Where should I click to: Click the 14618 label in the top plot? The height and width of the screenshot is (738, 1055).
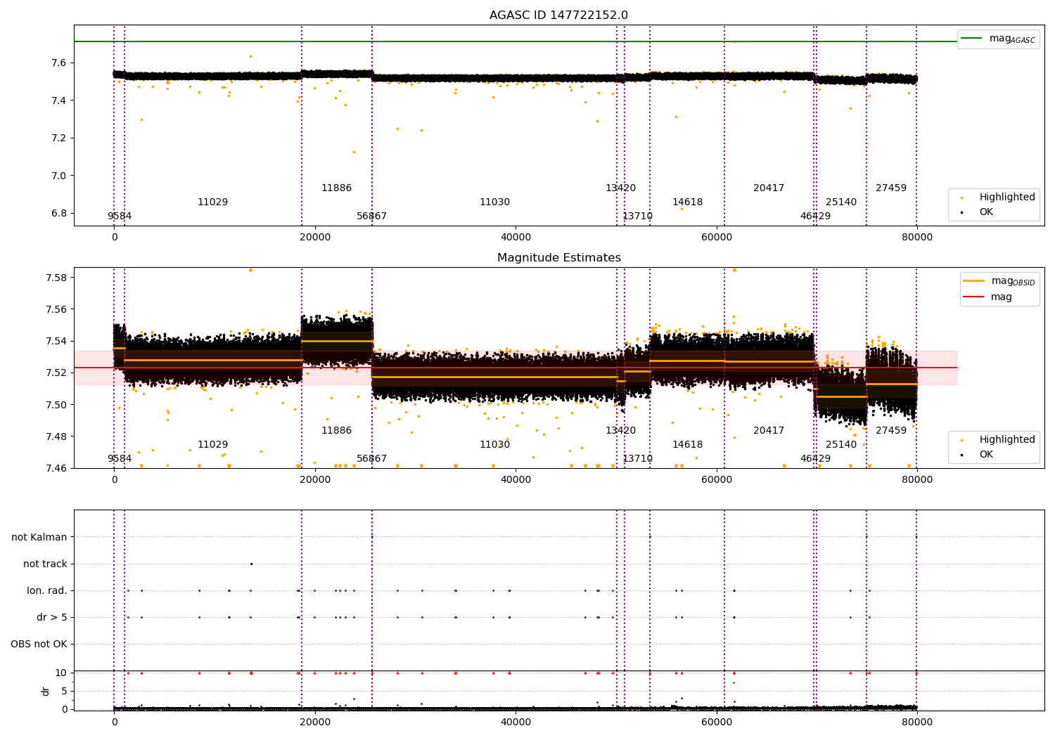tap(687, 202)
